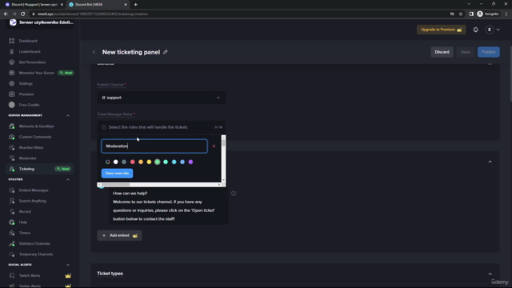Click the Help module icon
The height and width of the screenshot is (288, 512).
click(12, 222)
